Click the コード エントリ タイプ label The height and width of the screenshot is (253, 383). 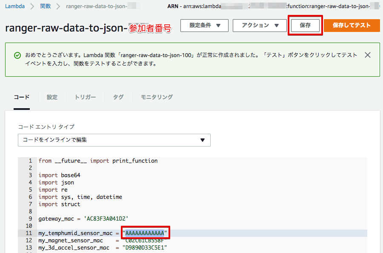46,127
